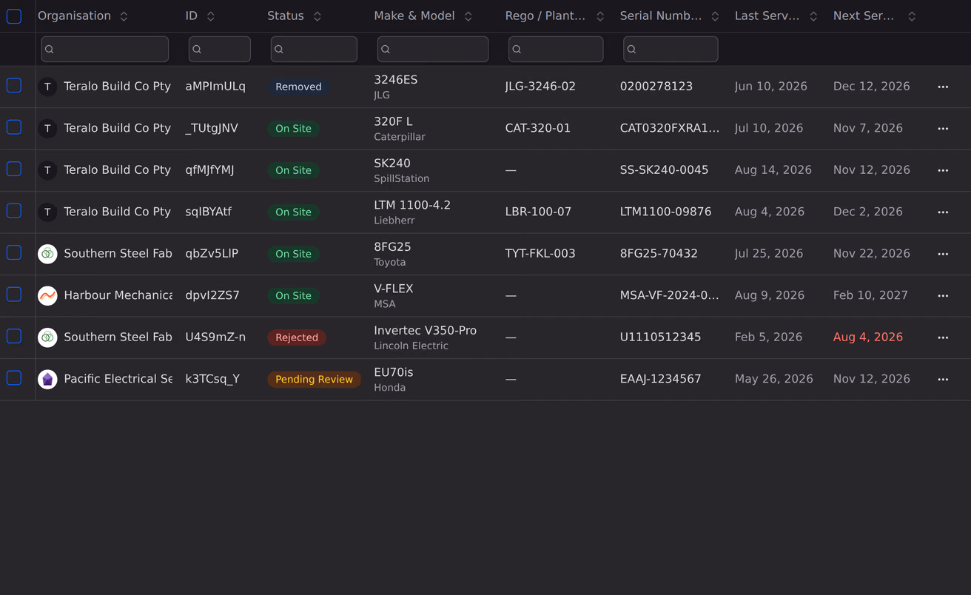The width and height of the screenshot is (971, 595).
Task: Focus the Status filter search box
Action: pos(314,49)
